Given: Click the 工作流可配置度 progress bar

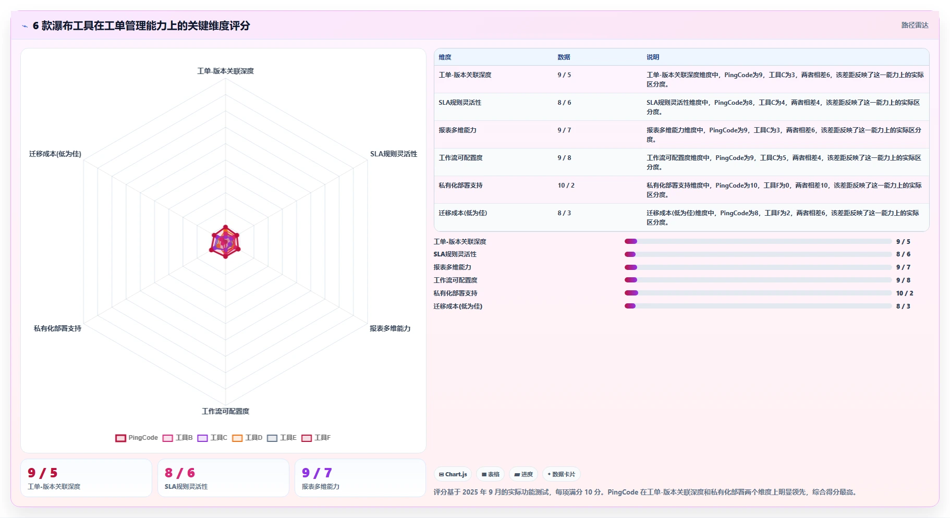Looking at the screenshot, I should (758, 280).
